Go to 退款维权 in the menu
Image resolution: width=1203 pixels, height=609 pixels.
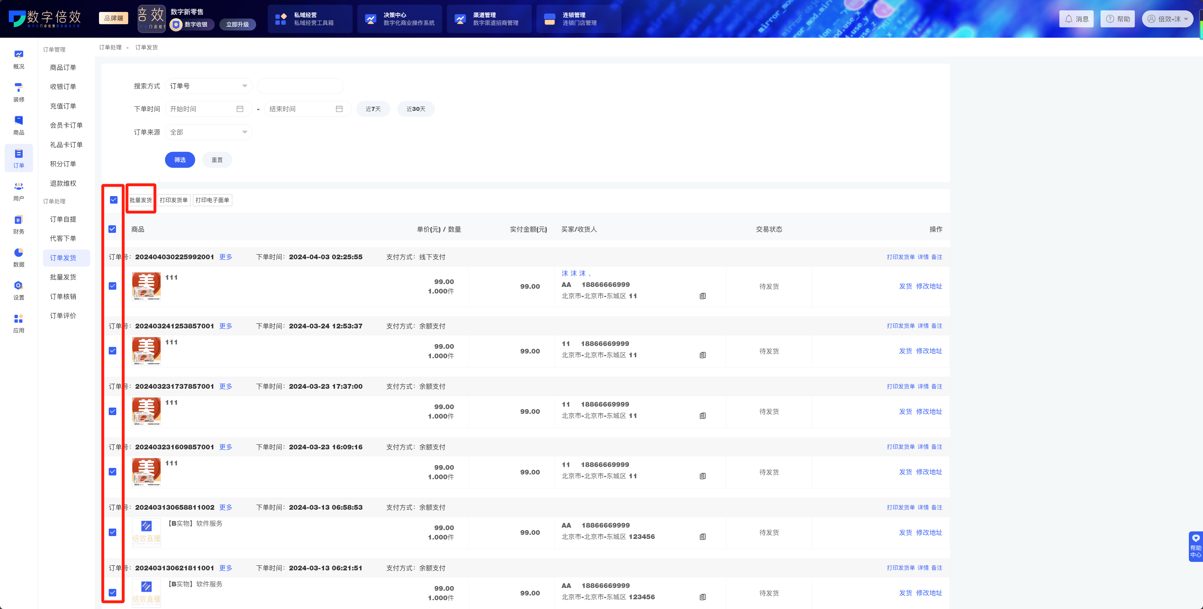click(63, 184)
